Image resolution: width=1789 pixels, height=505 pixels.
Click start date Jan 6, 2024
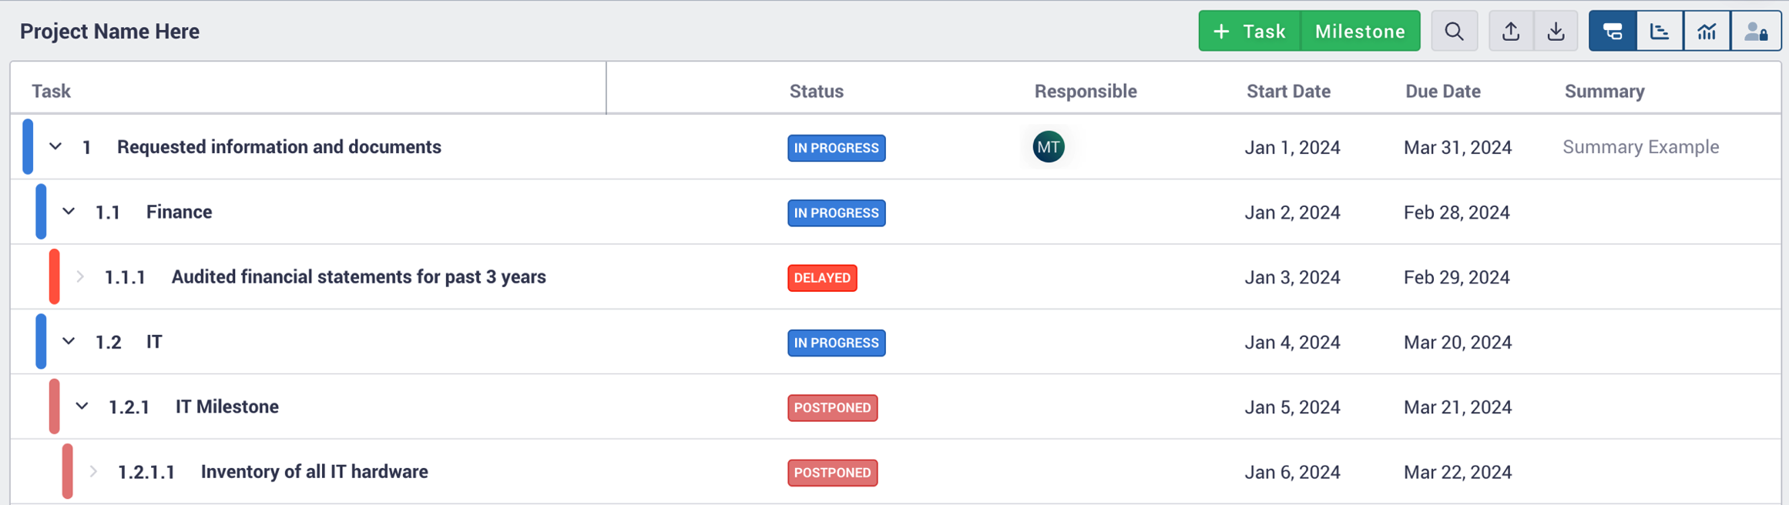coord(1292,472)
